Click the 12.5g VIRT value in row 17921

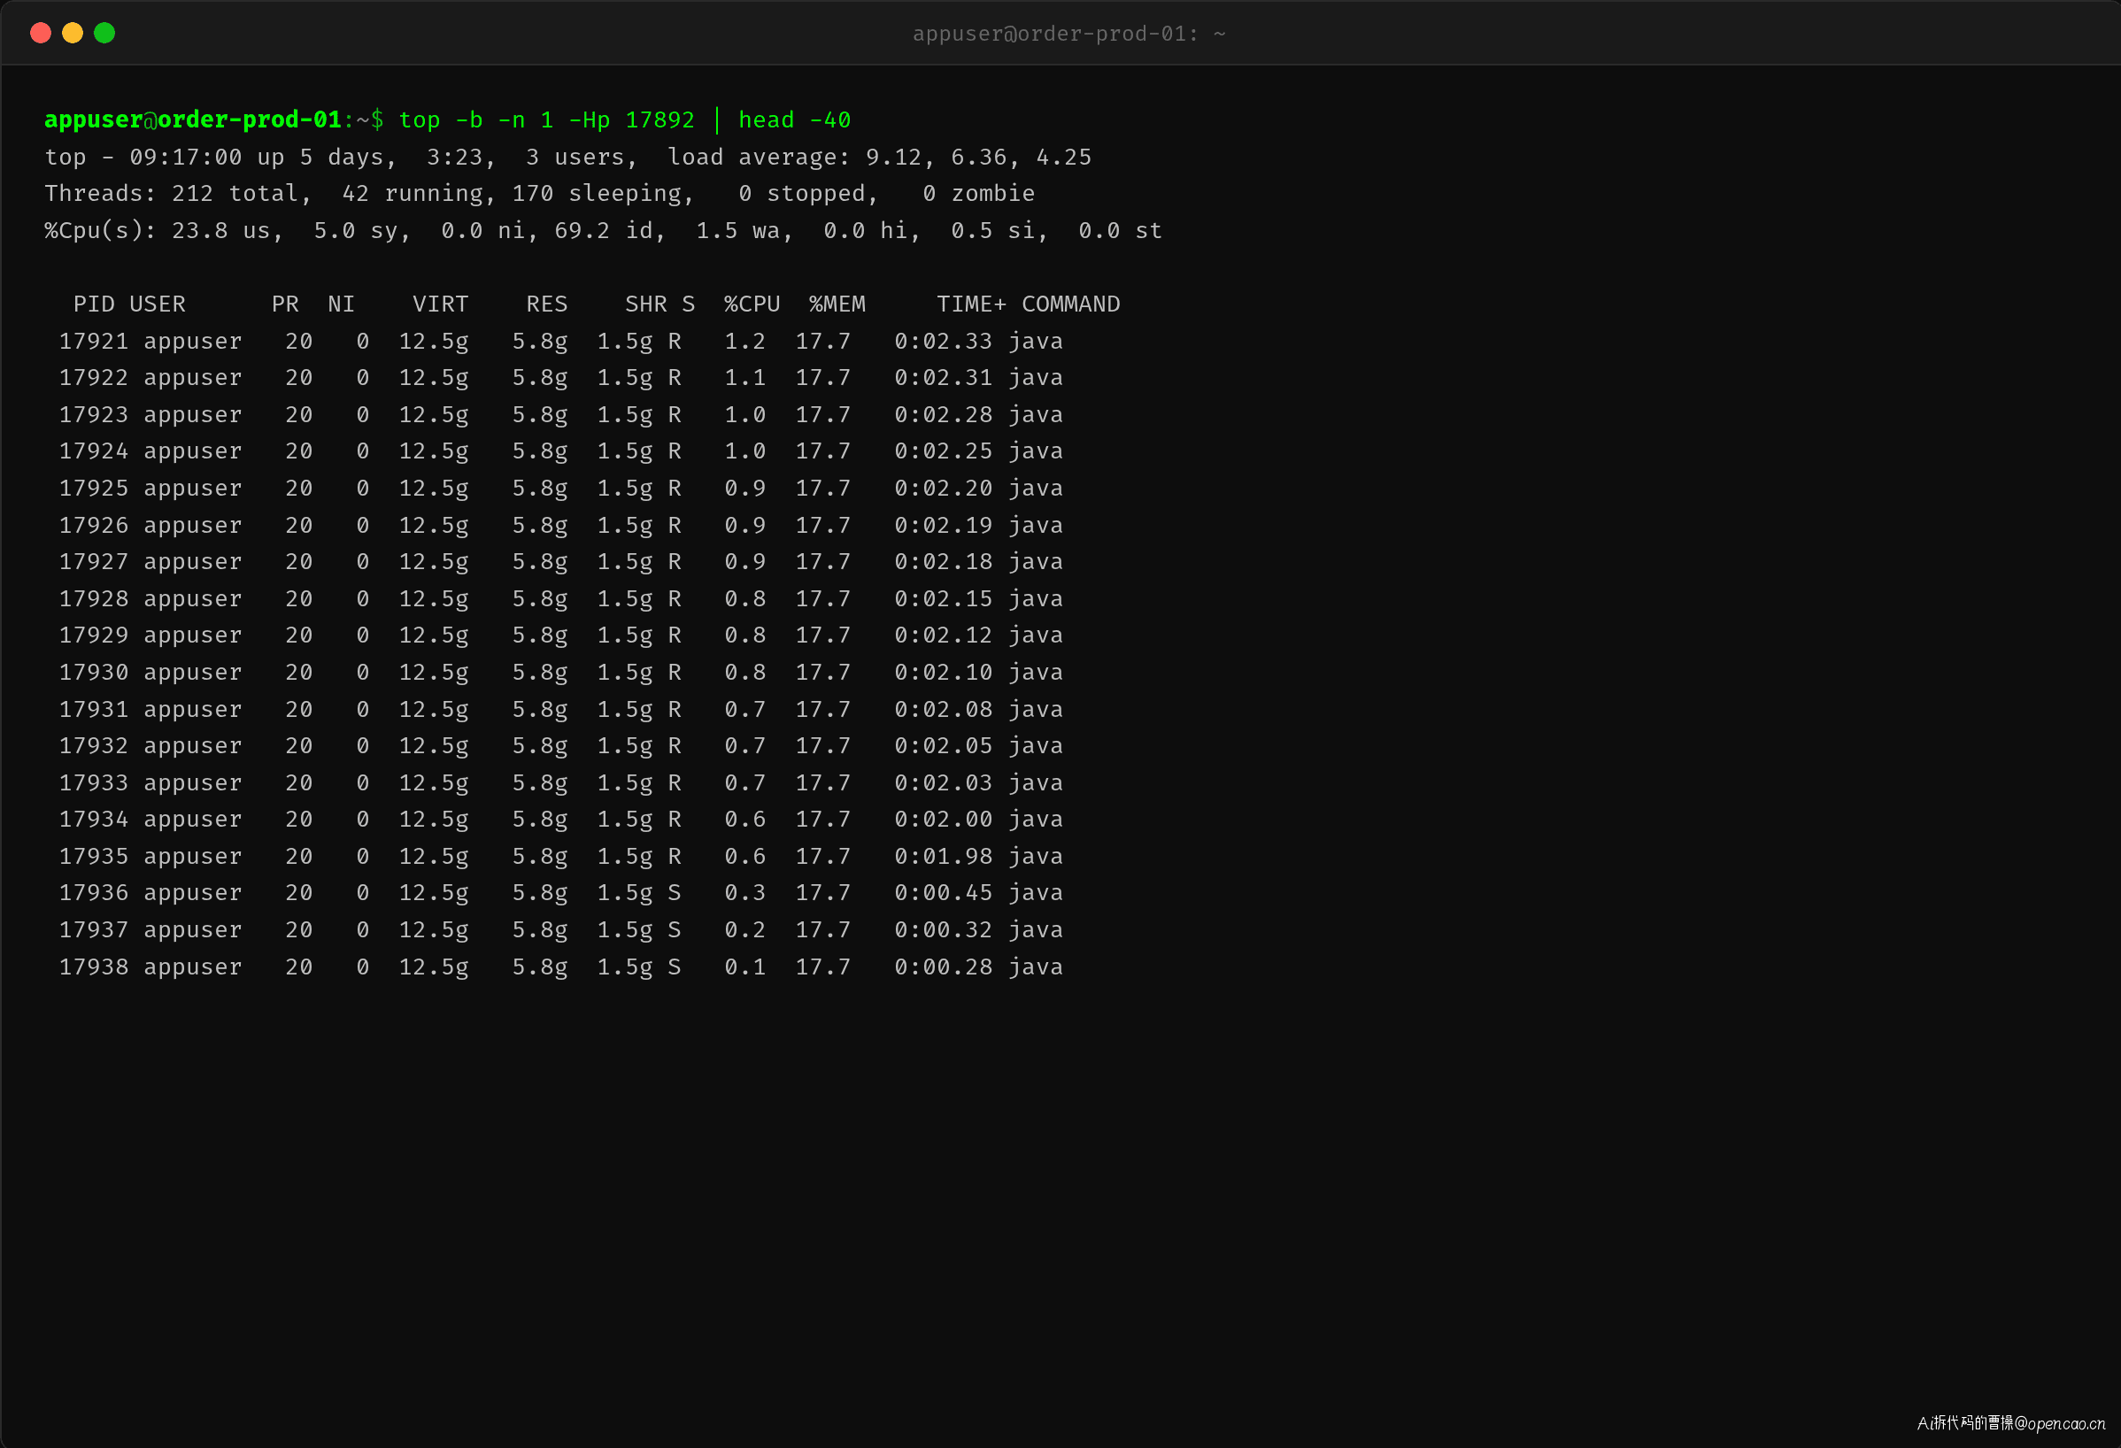click(x=434, y=342)
